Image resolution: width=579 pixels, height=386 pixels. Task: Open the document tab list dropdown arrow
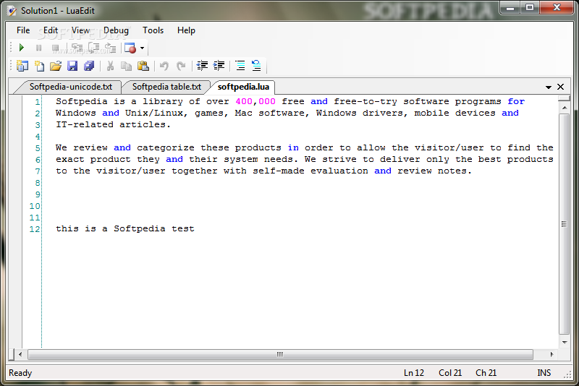point(549,87)
